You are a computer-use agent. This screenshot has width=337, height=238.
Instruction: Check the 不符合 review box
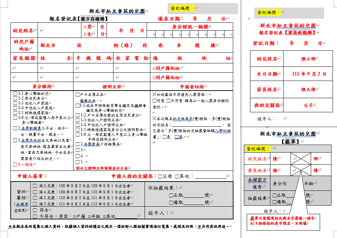coord(35,216)
